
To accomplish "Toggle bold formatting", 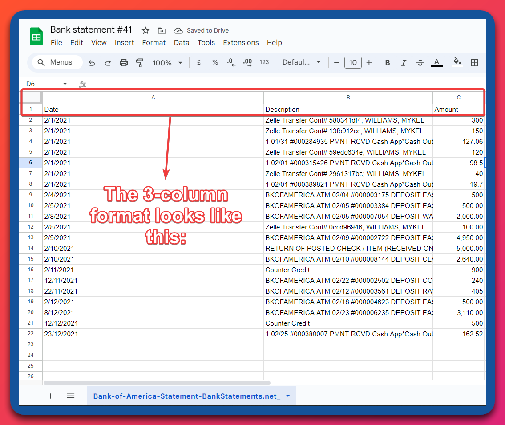I will [x=387, y=62].
